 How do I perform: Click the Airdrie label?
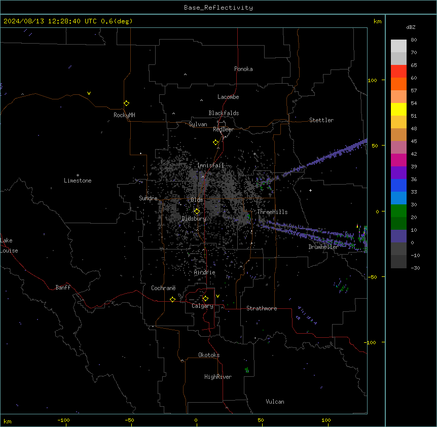tap(204, 272)
